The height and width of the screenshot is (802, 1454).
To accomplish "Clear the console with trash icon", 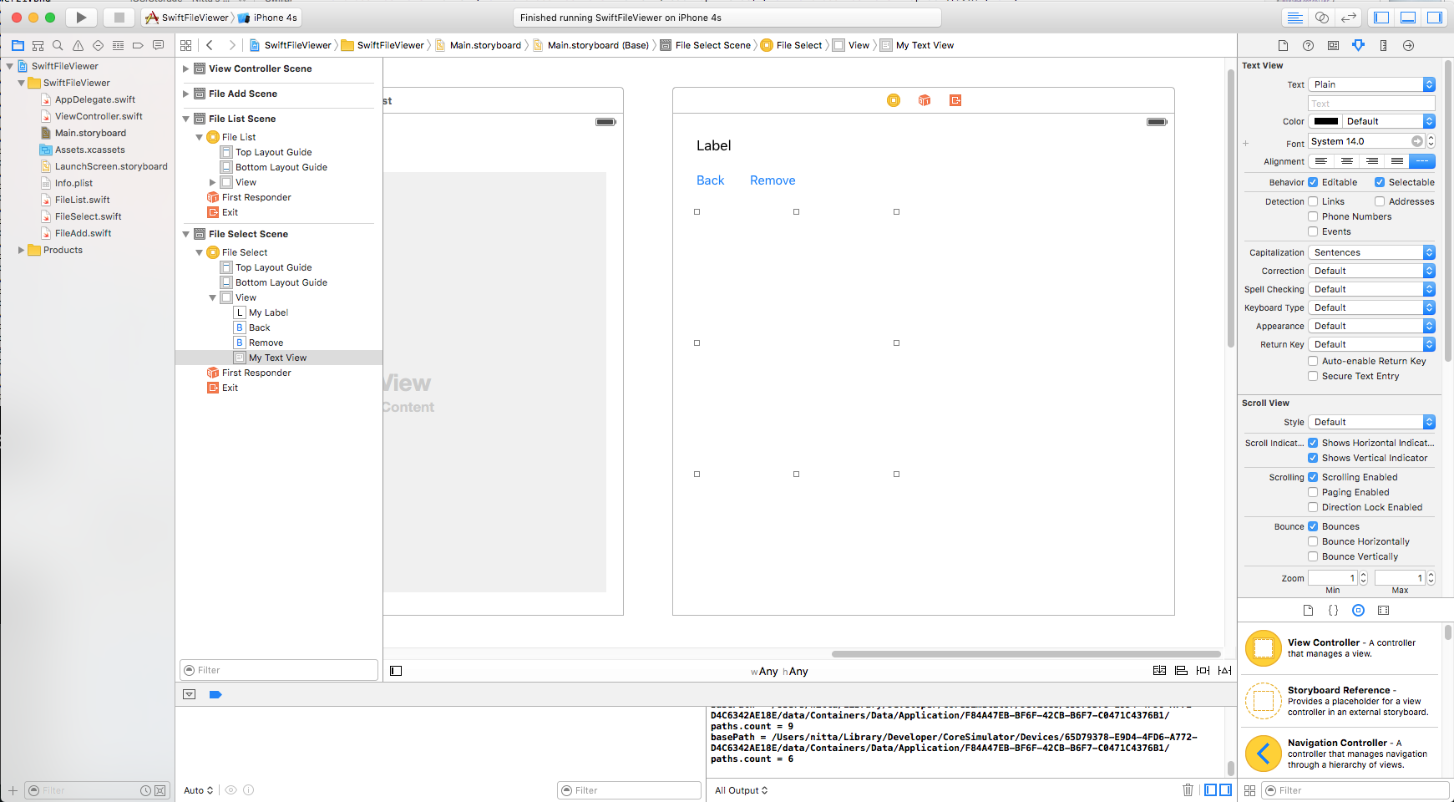I will point(1188,790).
